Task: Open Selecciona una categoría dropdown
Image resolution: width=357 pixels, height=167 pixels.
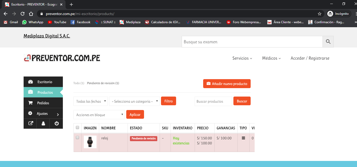Action: 134,101
